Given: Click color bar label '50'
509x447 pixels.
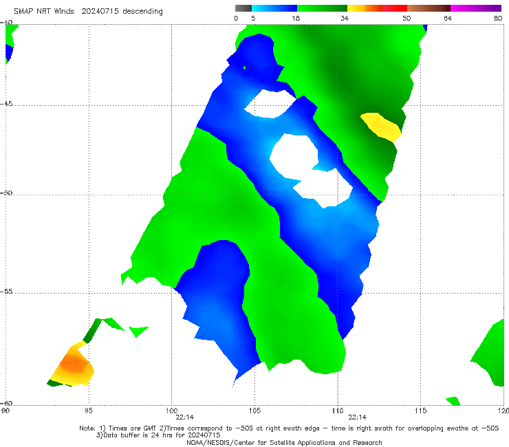Looking at the screenshot, I should click(407, 18).
